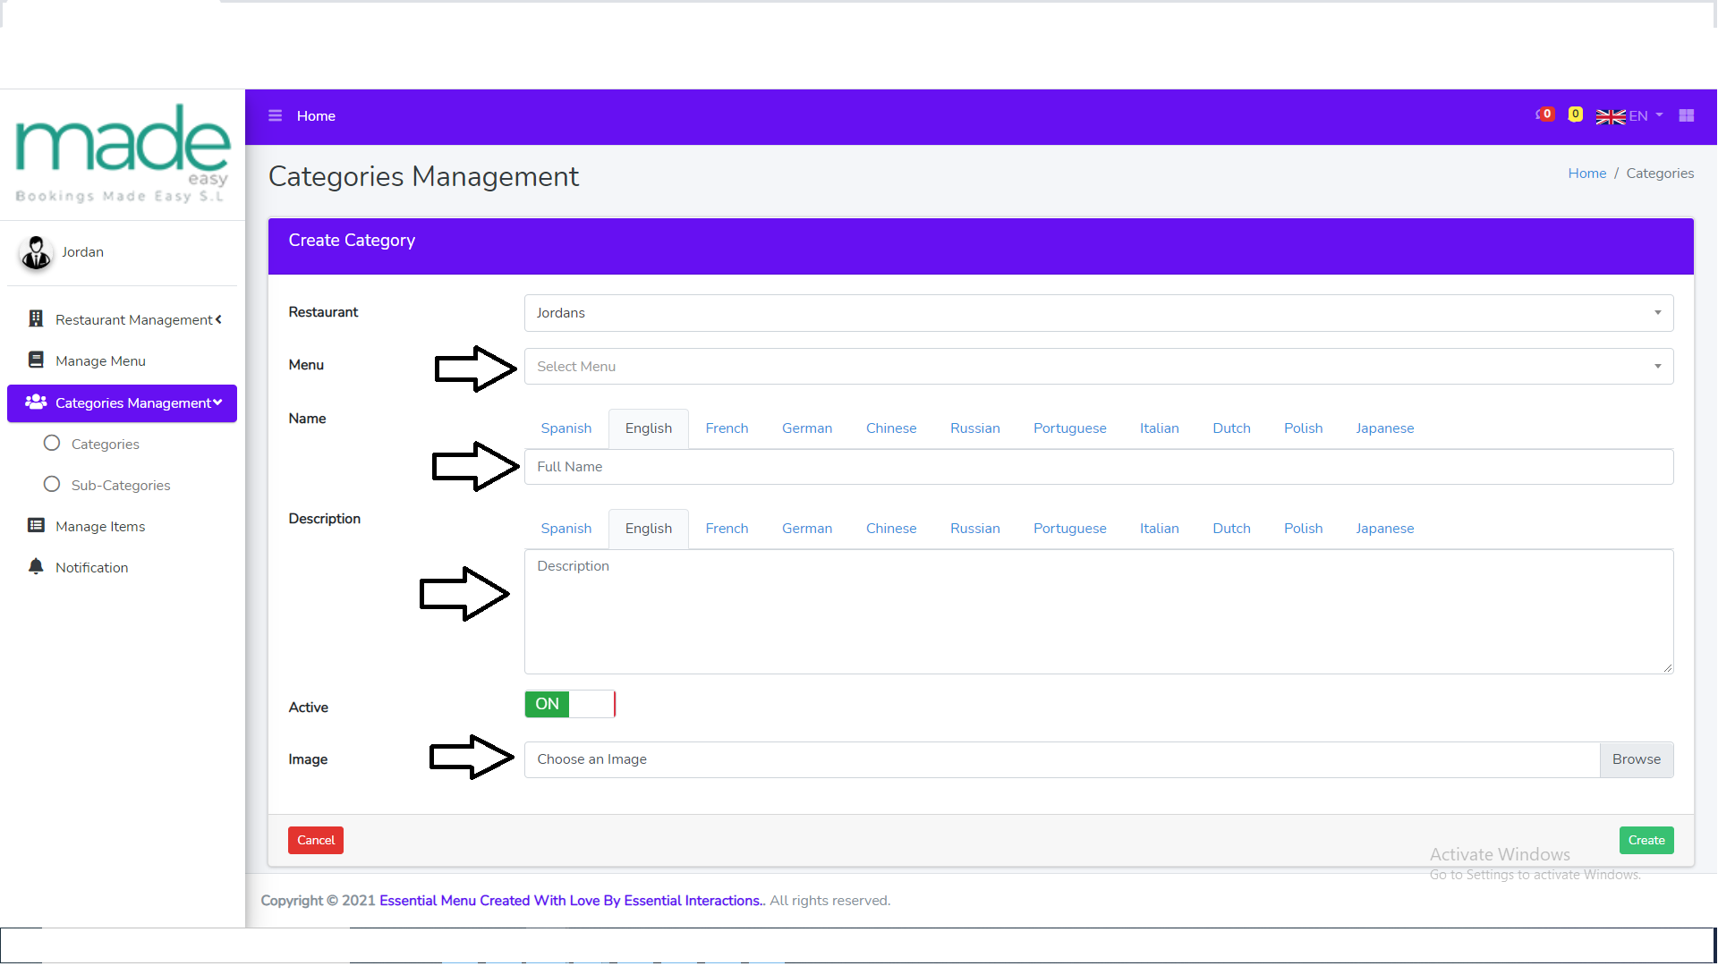Select the Categories radio circle

52,444
